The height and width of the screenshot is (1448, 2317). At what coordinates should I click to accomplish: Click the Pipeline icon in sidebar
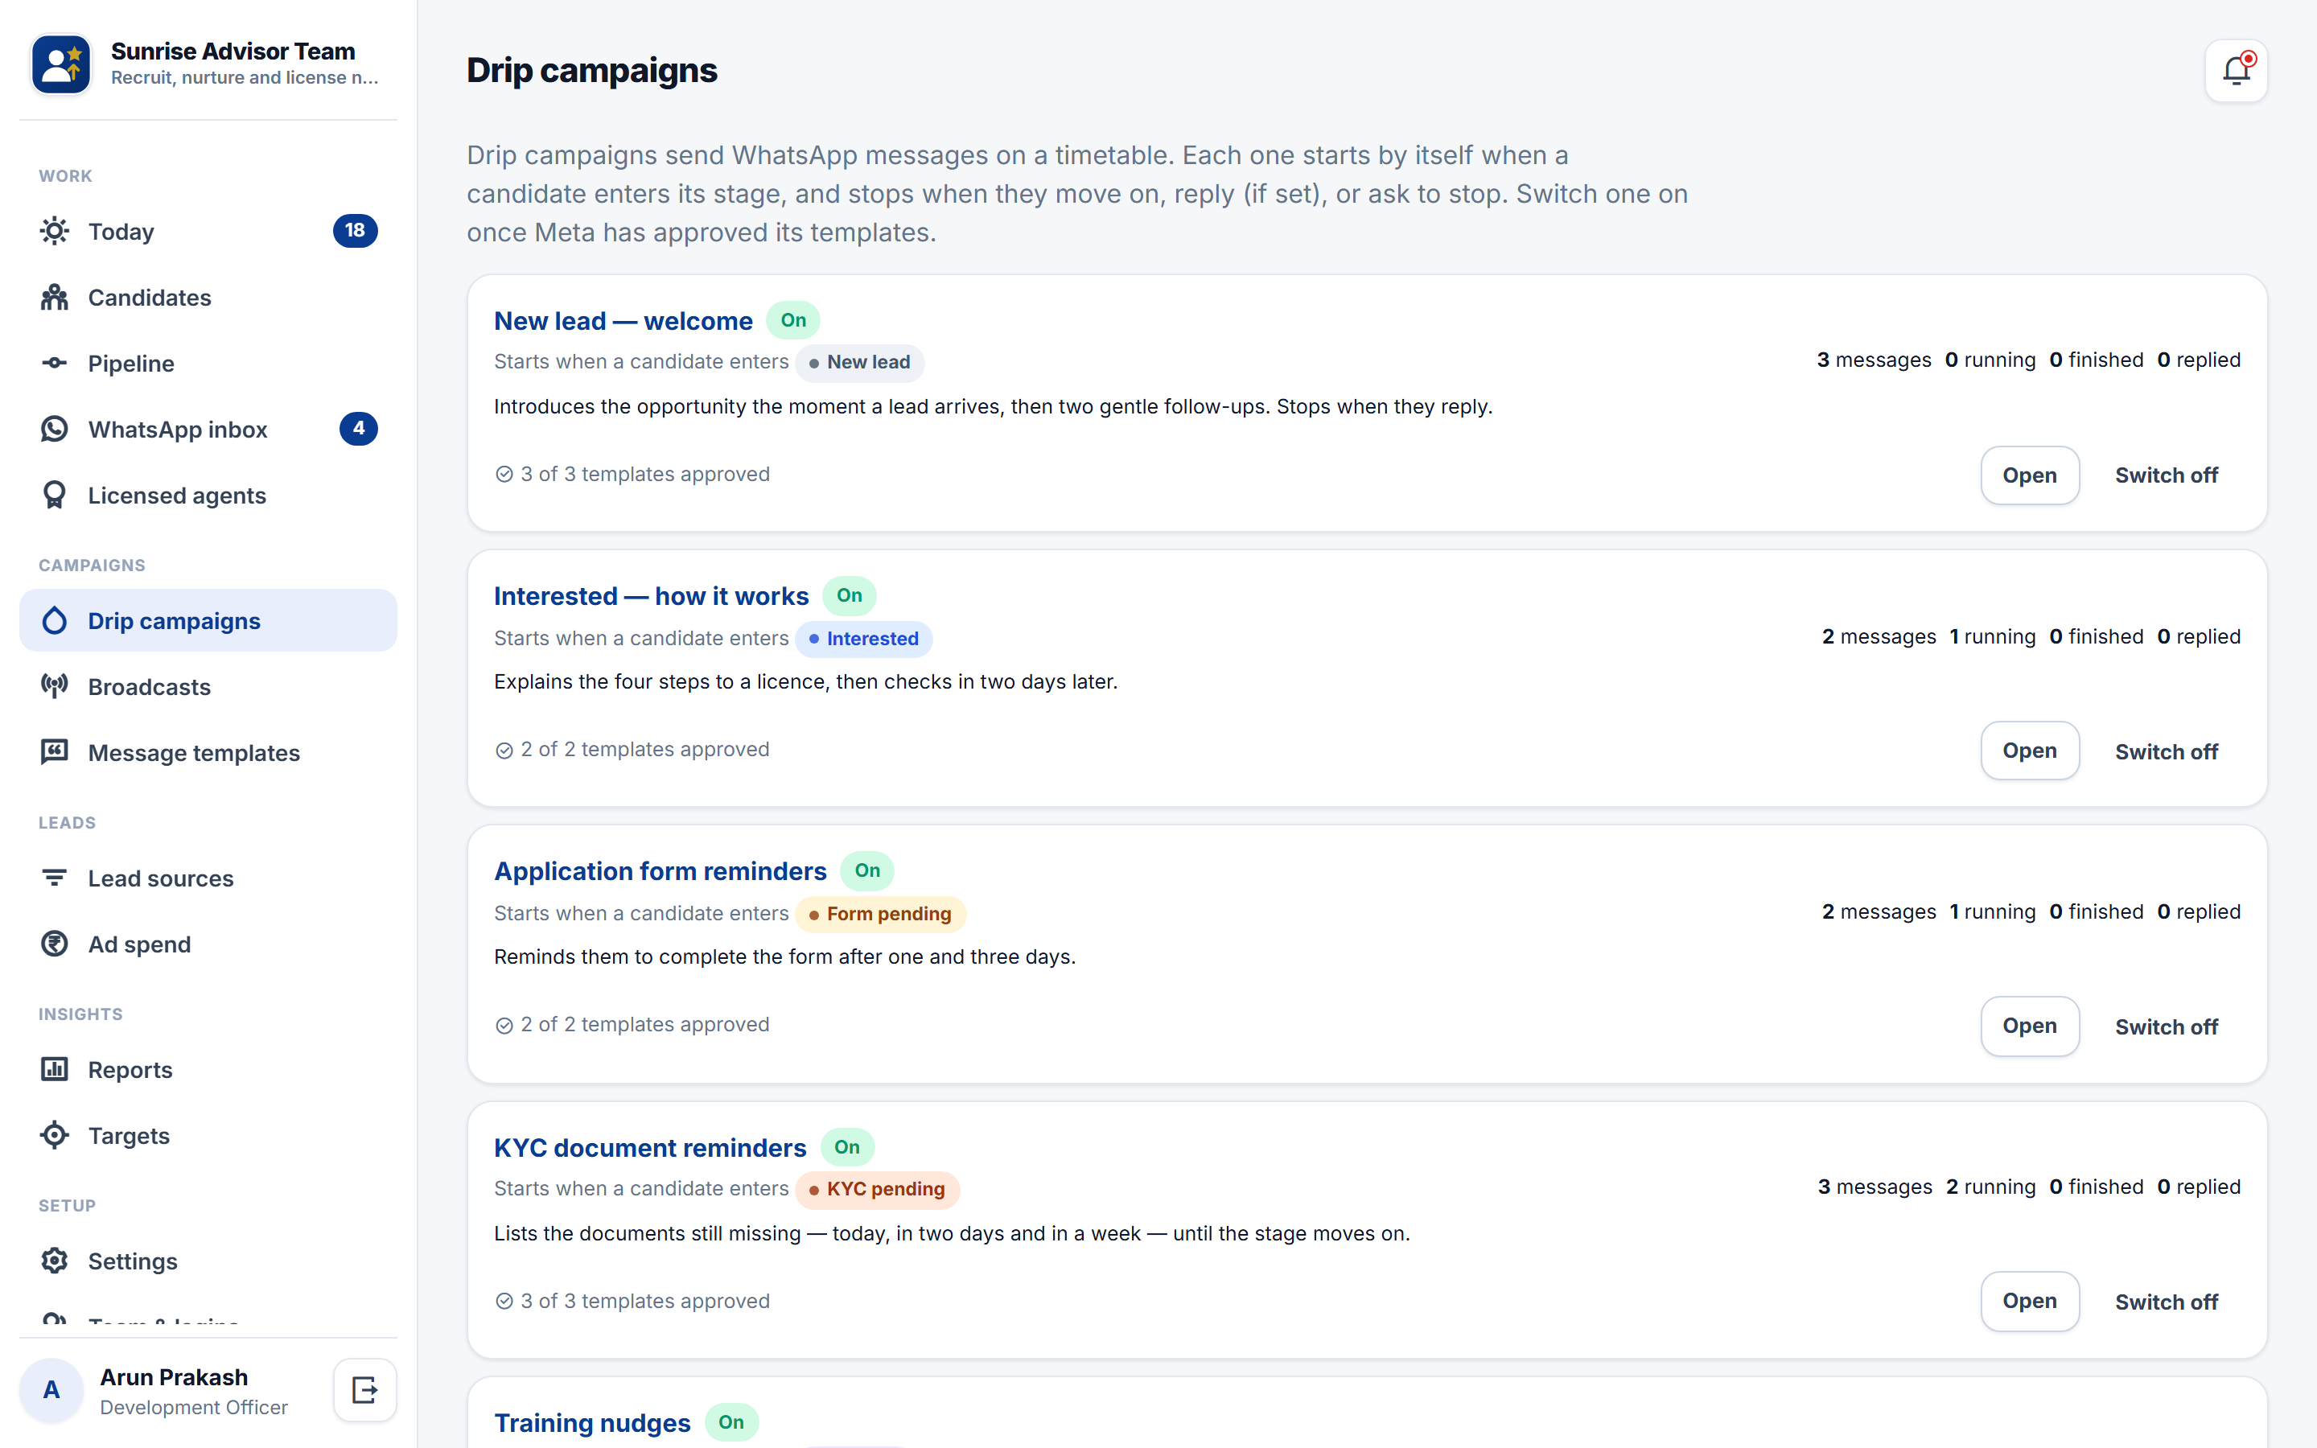pos(55,363)
